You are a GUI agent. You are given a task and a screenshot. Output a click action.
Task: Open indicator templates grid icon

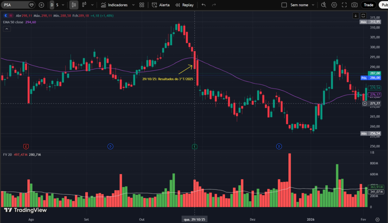click(142, 5)
